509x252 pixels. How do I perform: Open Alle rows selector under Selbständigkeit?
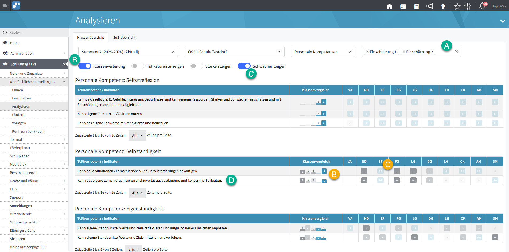pyautogui.click(x=137, y=193)
